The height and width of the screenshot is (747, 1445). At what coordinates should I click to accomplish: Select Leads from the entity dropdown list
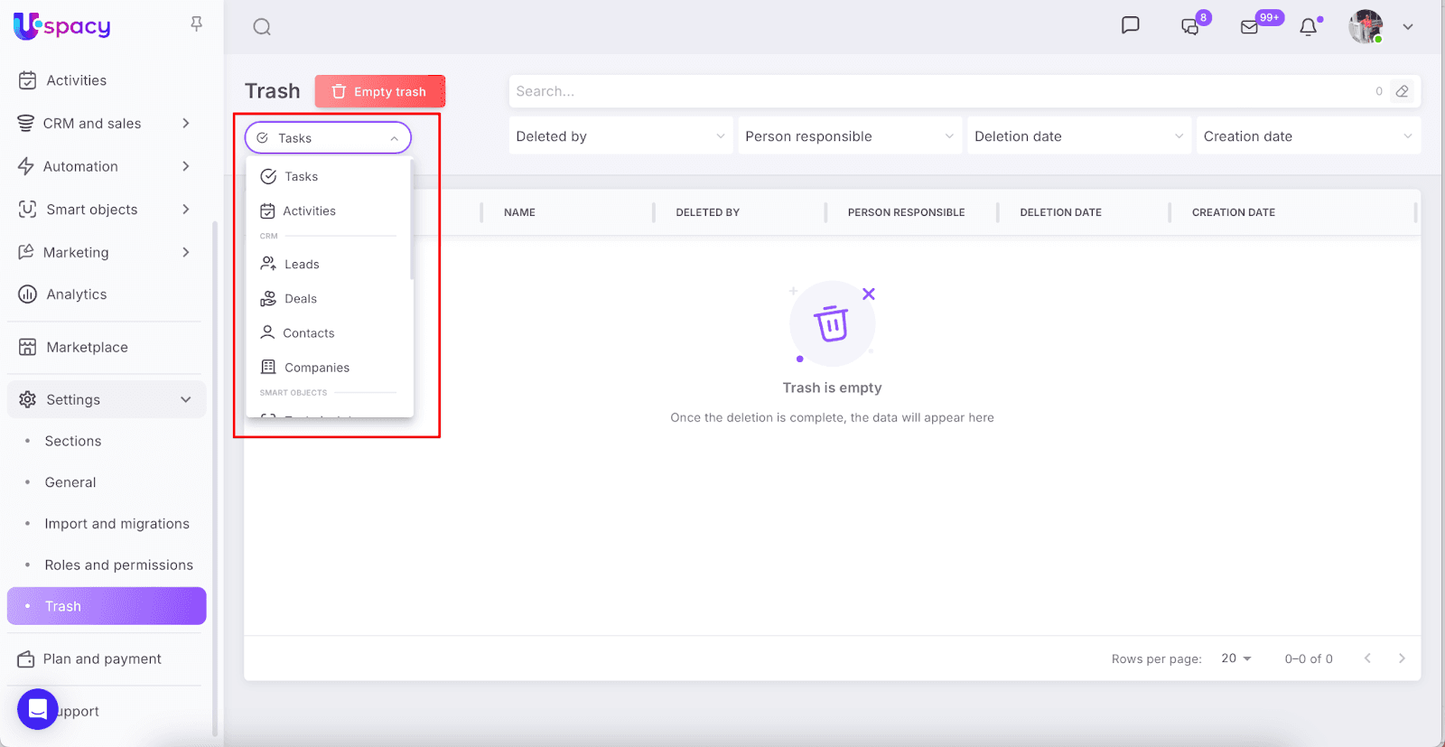[302, 265]
